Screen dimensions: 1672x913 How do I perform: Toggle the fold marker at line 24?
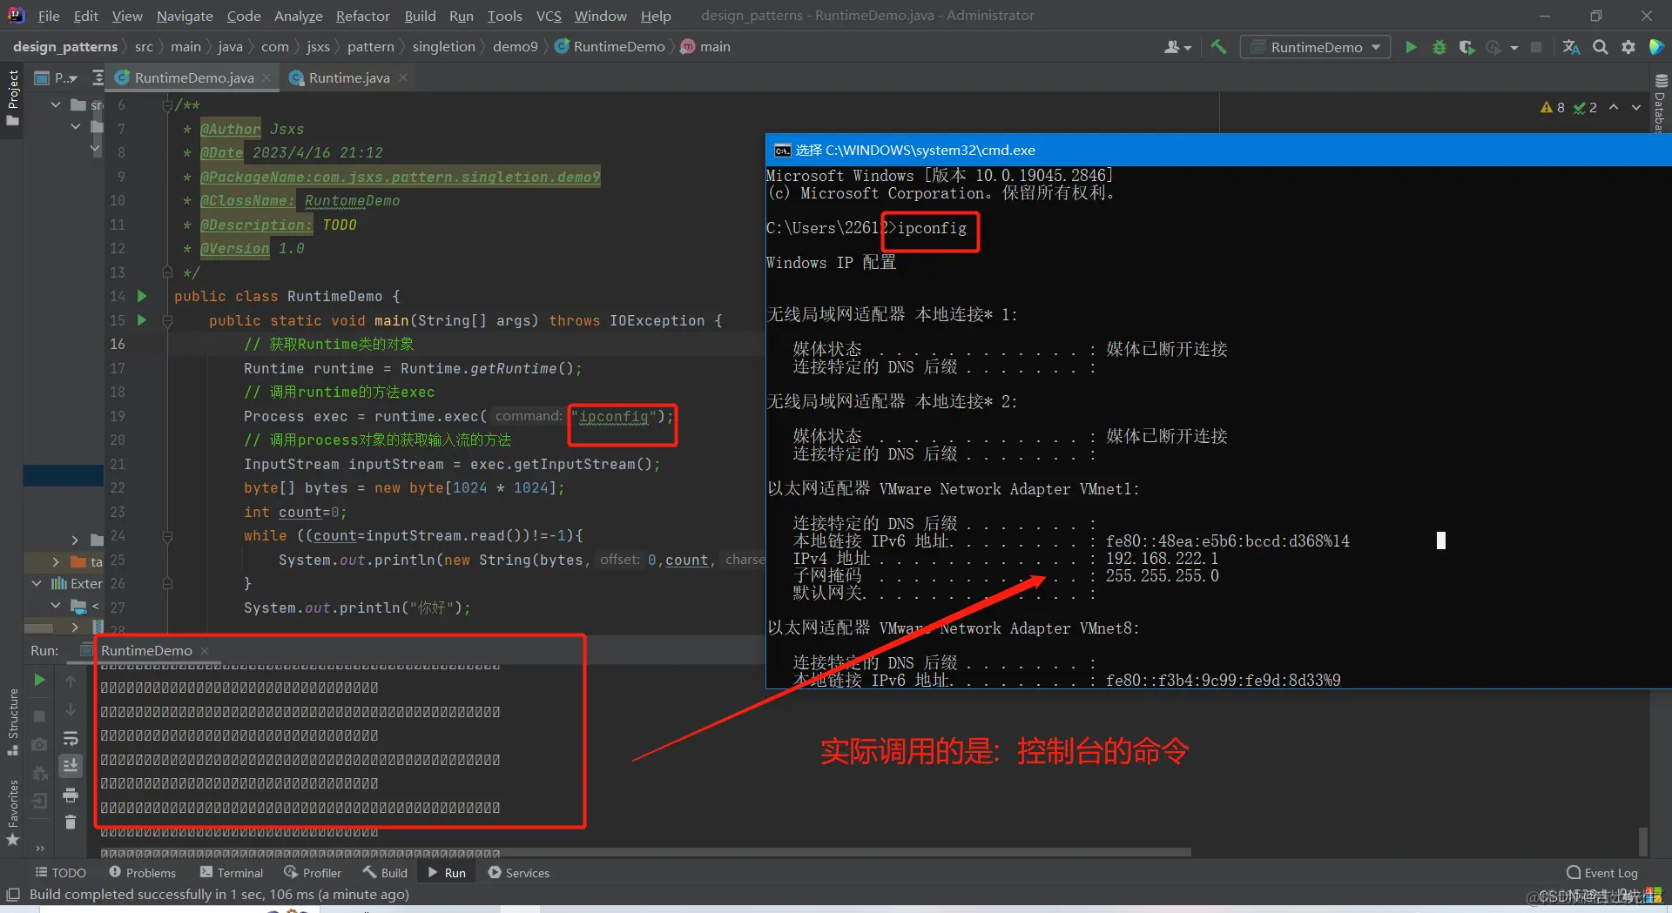[167, 536]
